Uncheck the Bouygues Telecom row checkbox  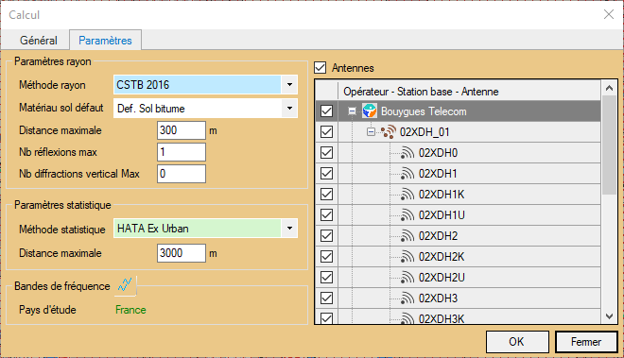tap(327, 111)
